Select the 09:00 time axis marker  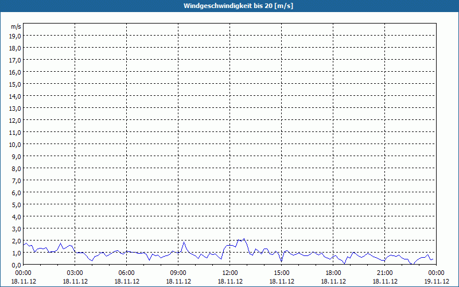(178, 273)
